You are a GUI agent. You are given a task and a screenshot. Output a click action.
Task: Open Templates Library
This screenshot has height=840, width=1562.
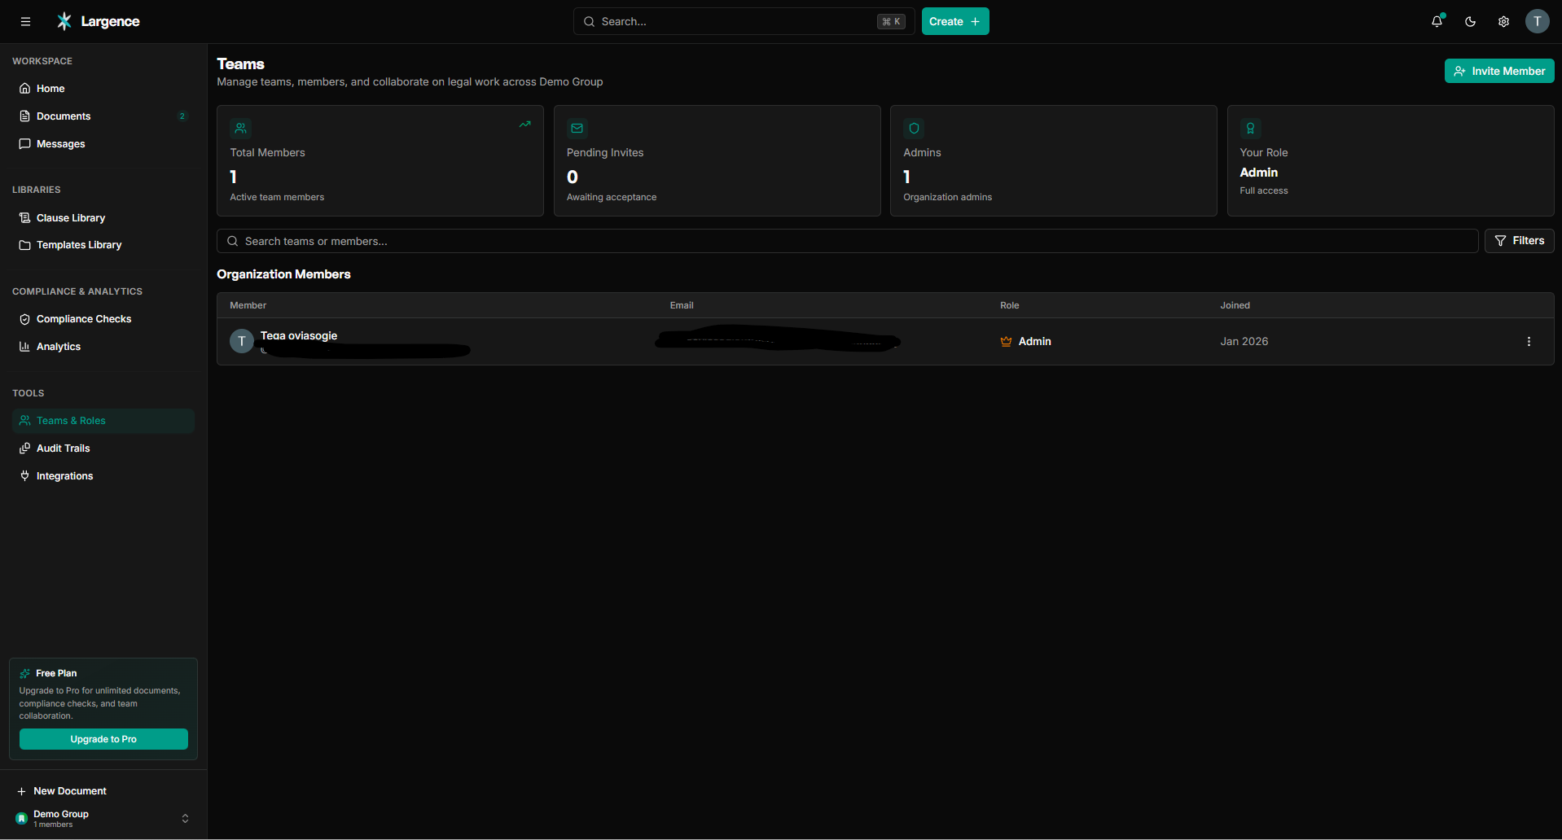pyautogui.click(x=103, y=245)
